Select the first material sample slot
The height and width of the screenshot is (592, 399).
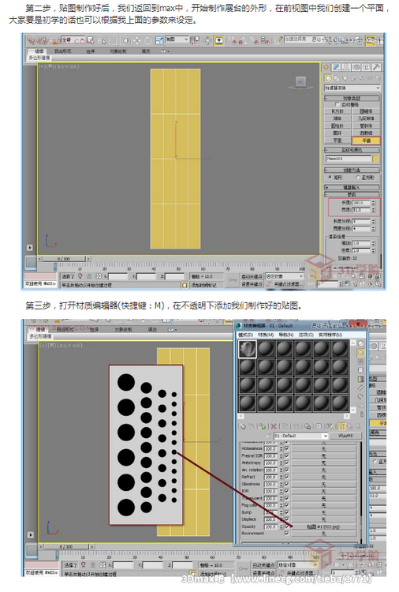point(247,349)
